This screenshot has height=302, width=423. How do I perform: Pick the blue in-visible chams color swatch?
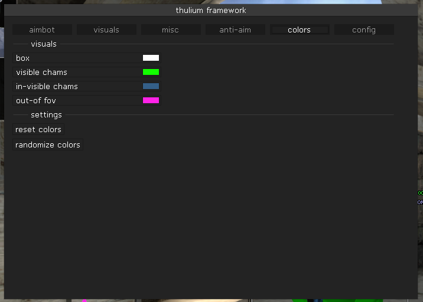coord(151,86)
